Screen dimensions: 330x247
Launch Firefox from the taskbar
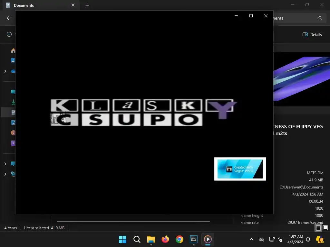click(165, 239)
